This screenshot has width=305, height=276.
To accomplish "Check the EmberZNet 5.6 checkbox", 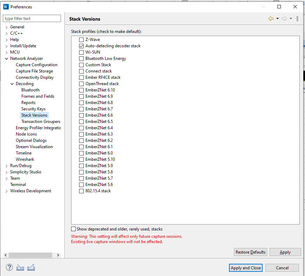I will coord(81,185).
